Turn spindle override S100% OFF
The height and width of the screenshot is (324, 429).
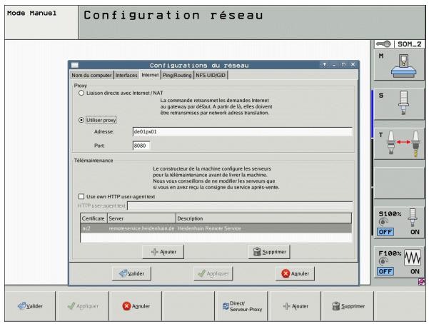pyautogui.click(x=385, y=232)
